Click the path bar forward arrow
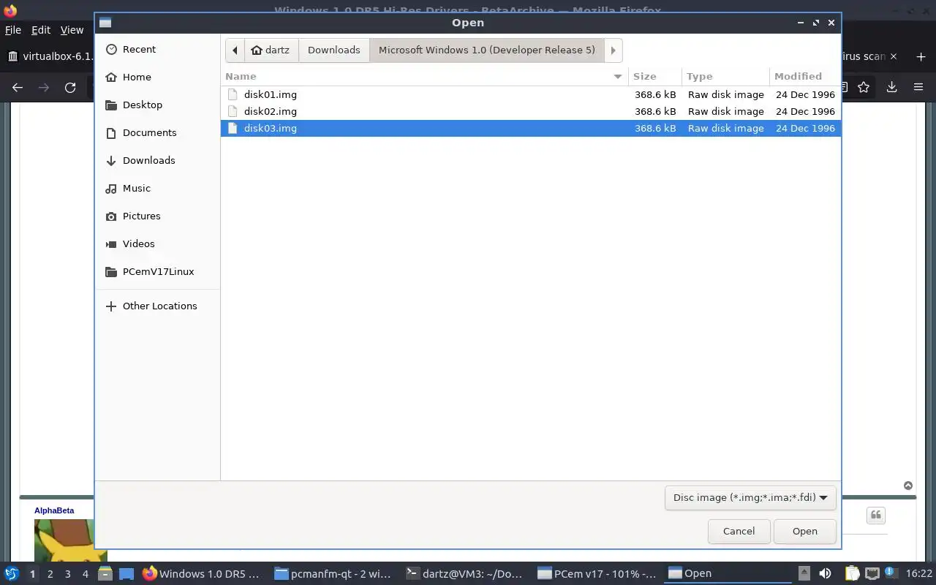The image size is (936, 585). (x=613, y=50)
